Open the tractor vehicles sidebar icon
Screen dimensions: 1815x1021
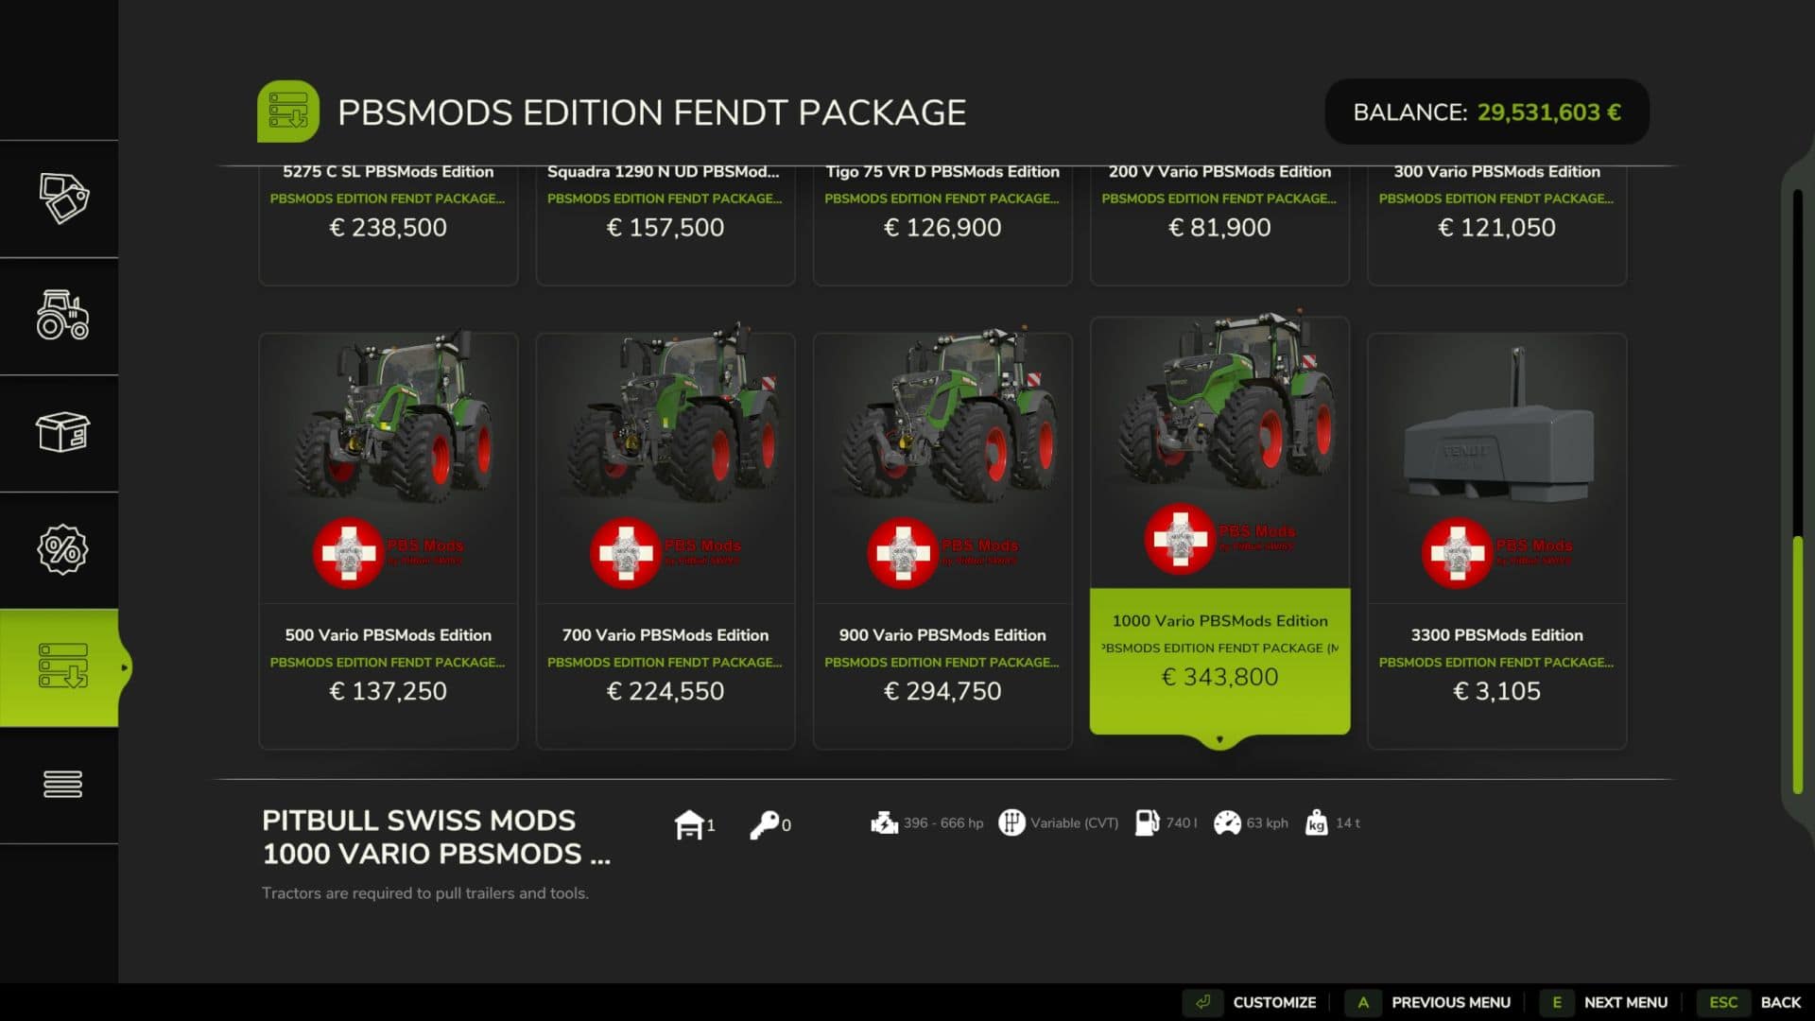[x=63, y=316]
